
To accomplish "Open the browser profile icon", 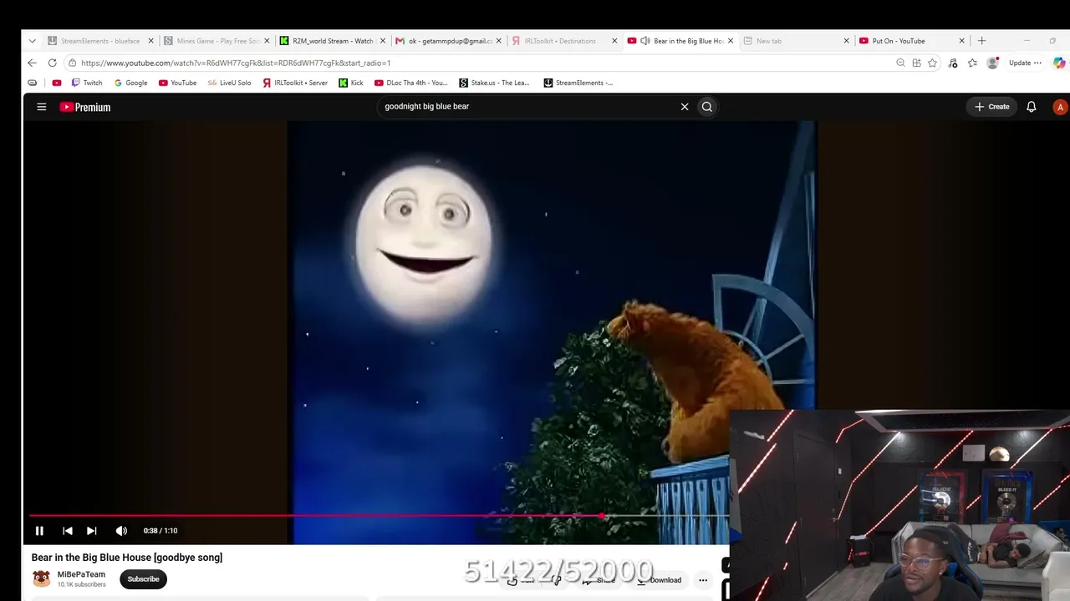I will (992, 63).
